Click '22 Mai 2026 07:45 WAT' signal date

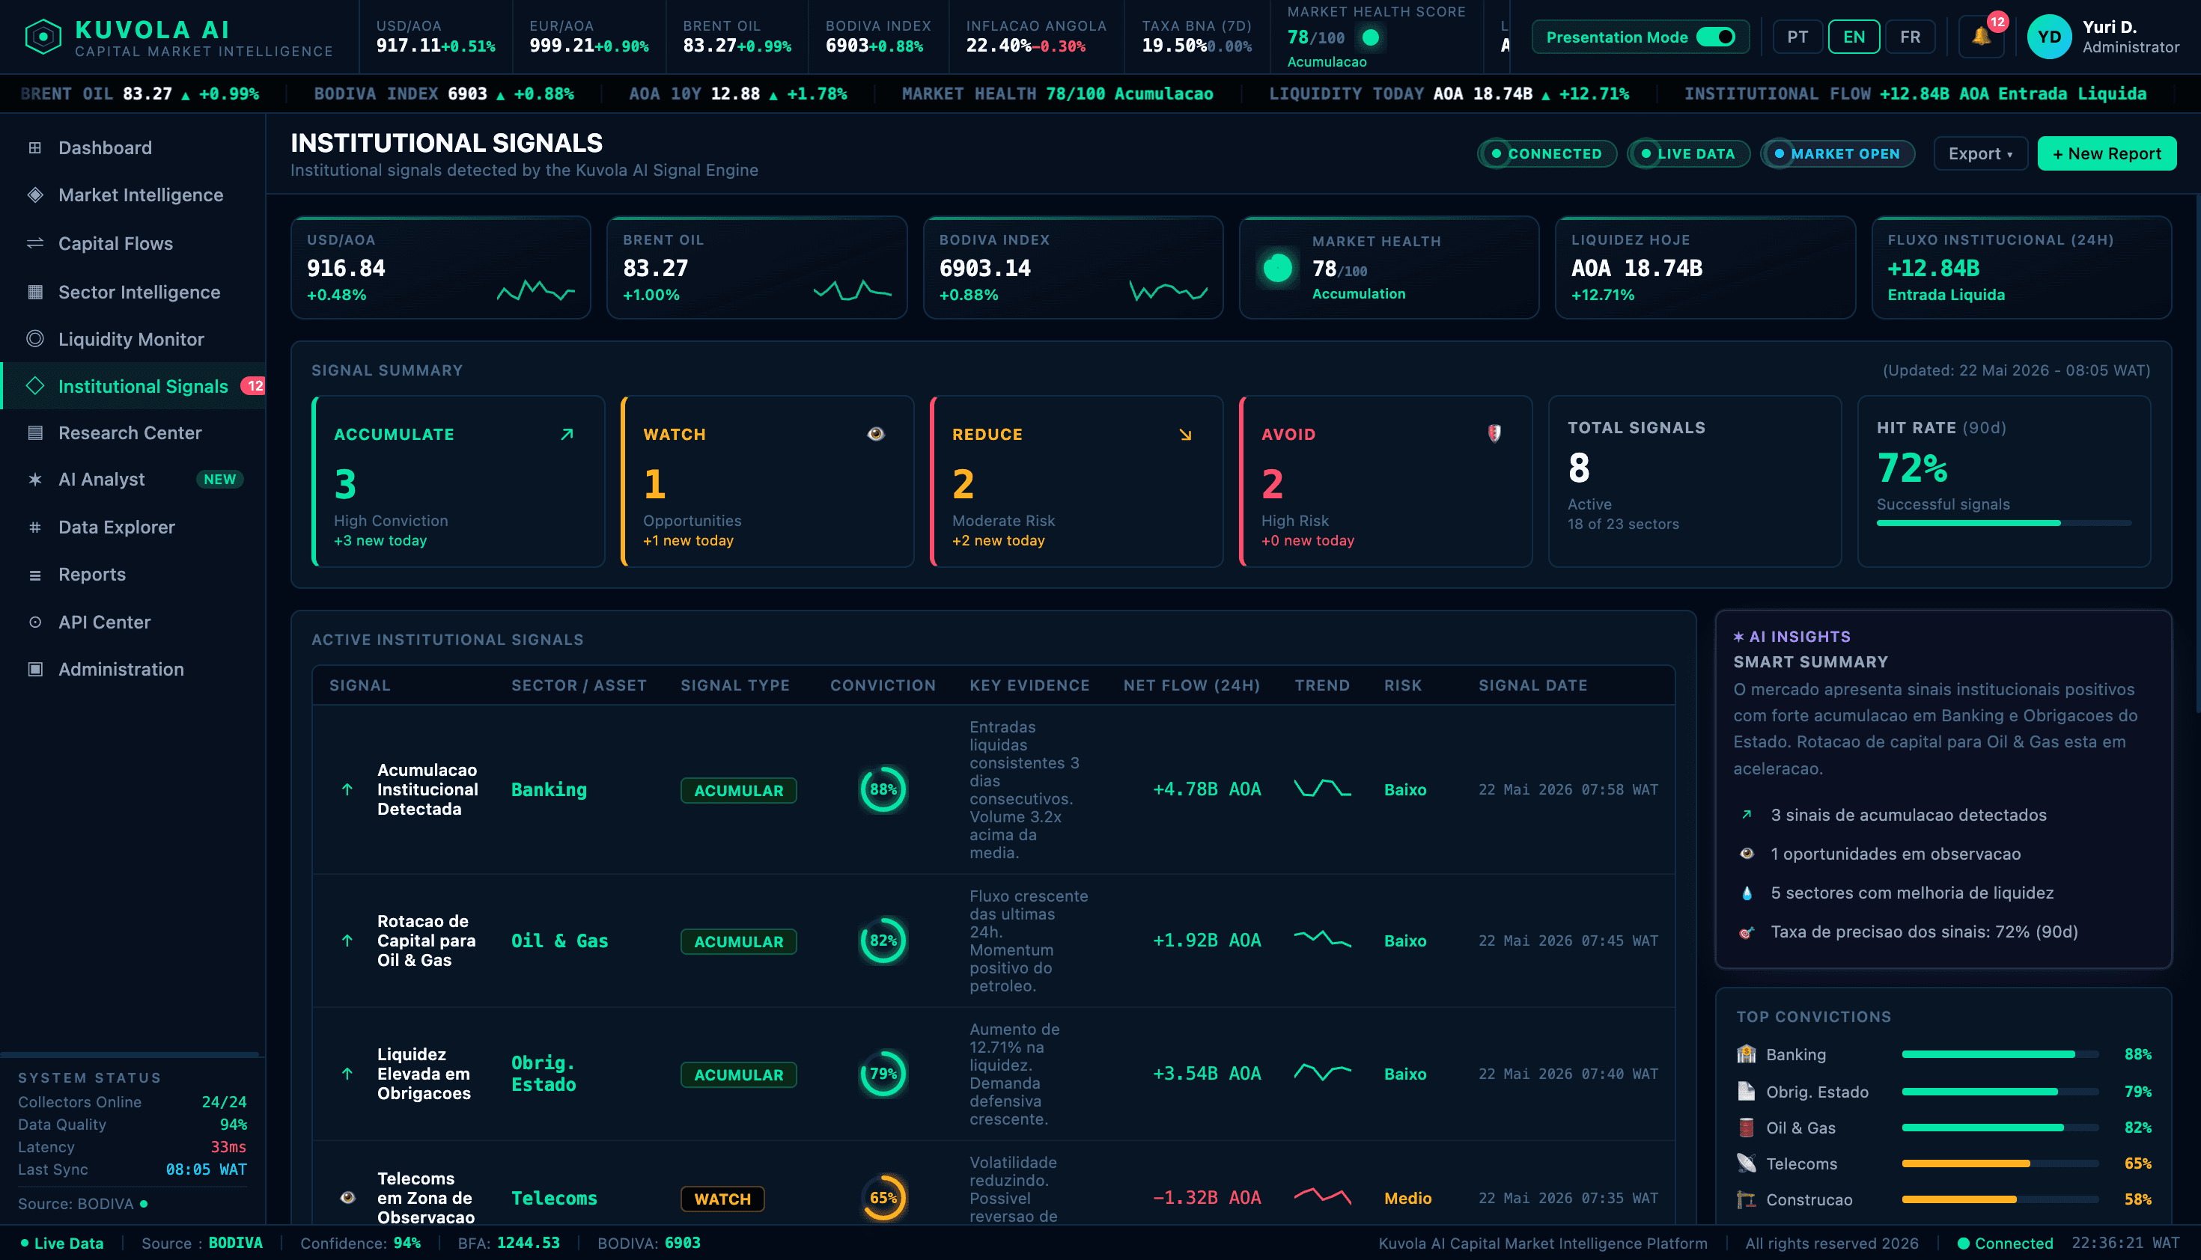pos(1568,941)
